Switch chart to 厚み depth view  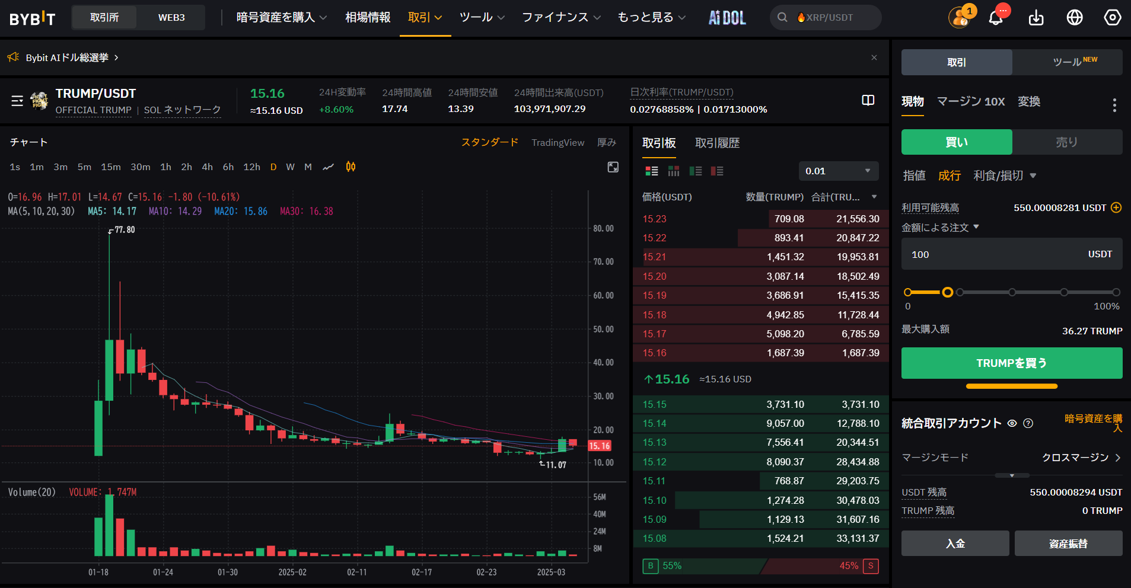point(607,142)
